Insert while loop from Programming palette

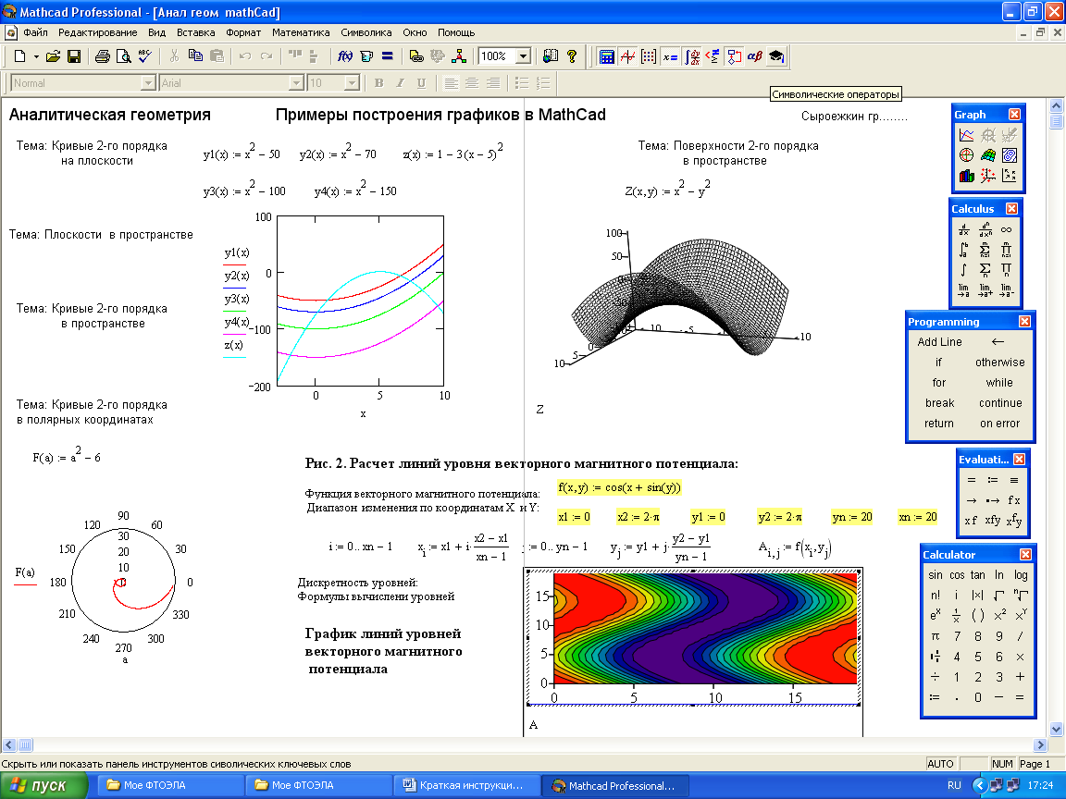click(x=999, y=383)
